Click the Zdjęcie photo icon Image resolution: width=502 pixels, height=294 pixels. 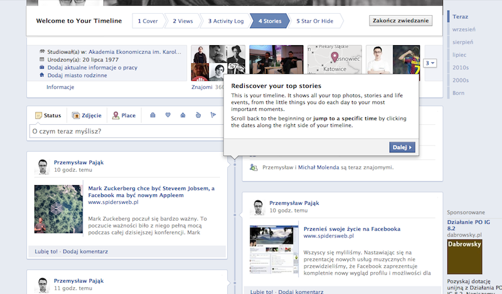[75, 115]
